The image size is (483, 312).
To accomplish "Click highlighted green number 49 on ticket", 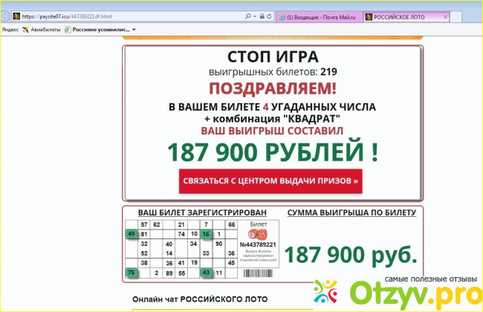I will [132, 234].
